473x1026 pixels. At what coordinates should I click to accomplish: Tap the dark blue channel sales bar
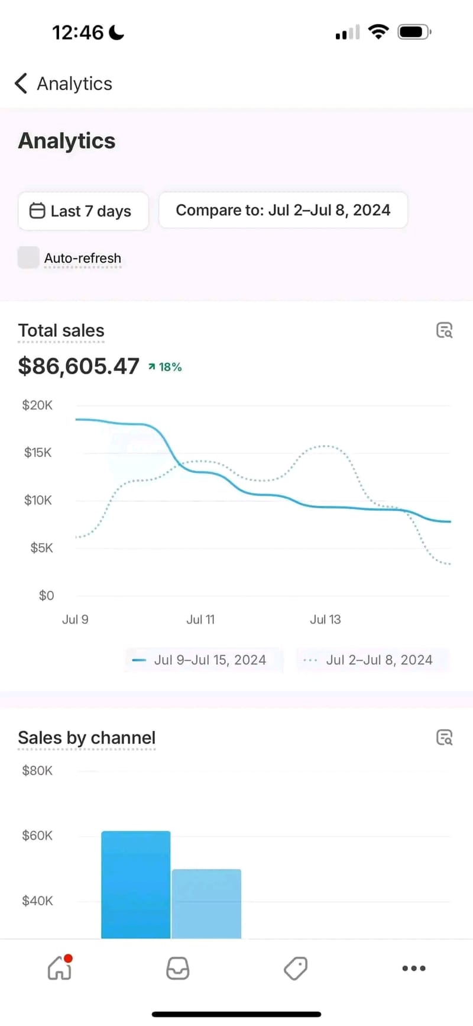click(x=135, y=885)
